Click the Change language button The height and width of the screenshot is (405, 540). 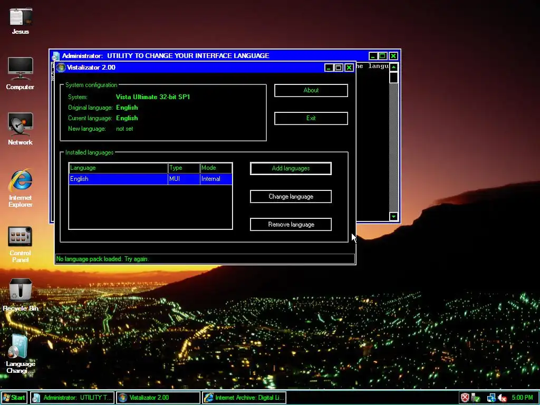(x=291, y=197)
